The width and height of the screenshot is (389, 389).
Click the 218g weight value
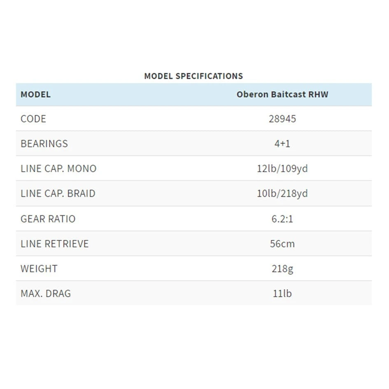click(282, 269)
